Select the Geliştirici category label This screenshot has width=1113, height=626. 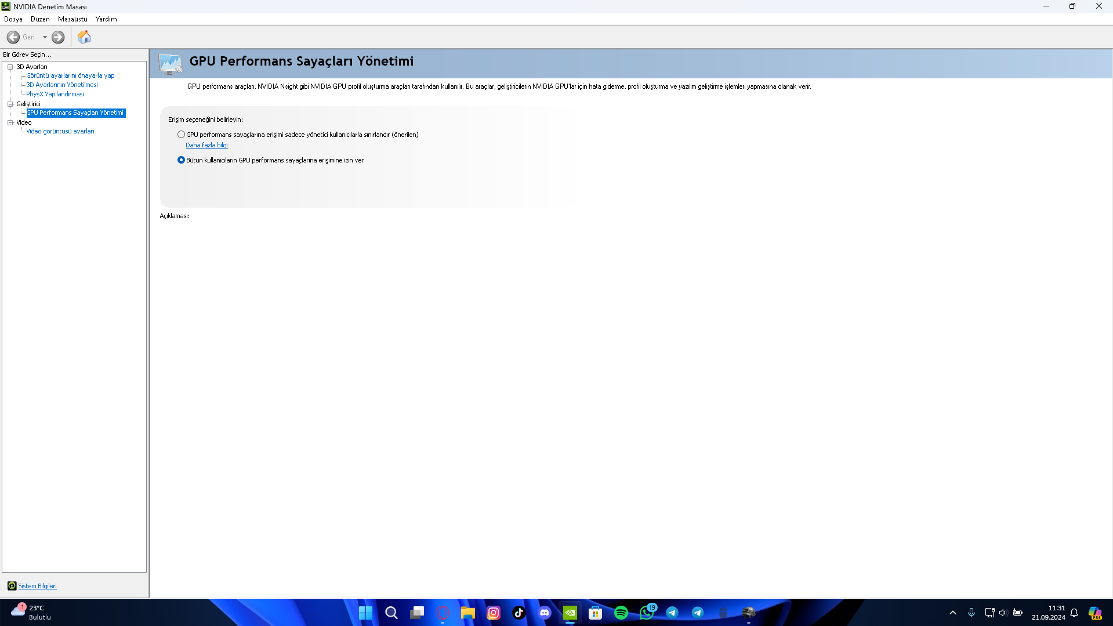pyautogui.click(x=28, y=104)
